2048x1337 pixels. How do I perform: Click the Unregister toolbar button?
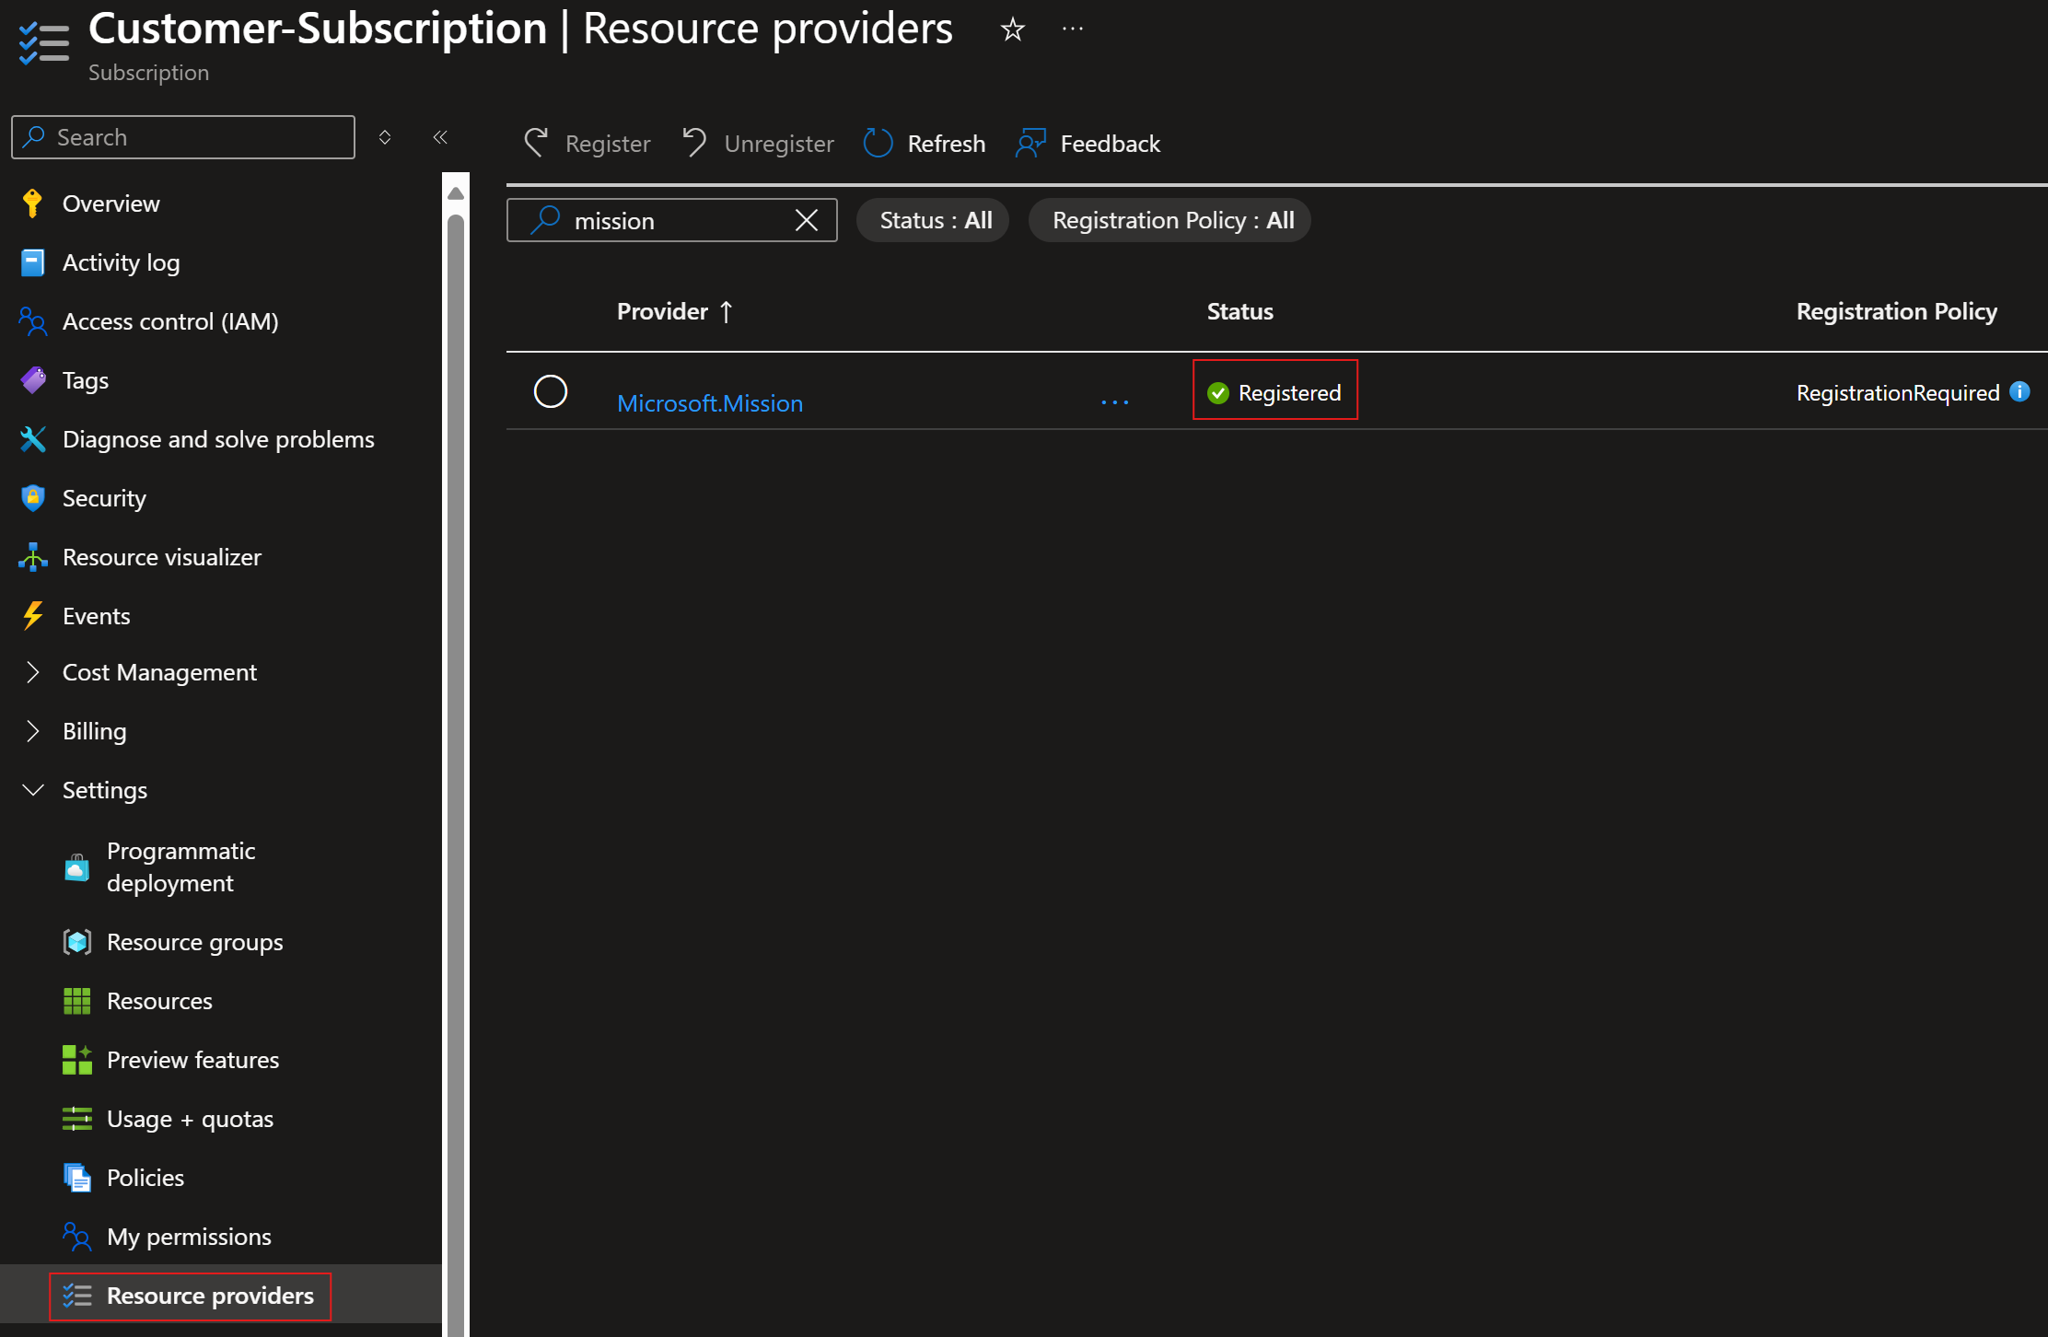(758, 144)
